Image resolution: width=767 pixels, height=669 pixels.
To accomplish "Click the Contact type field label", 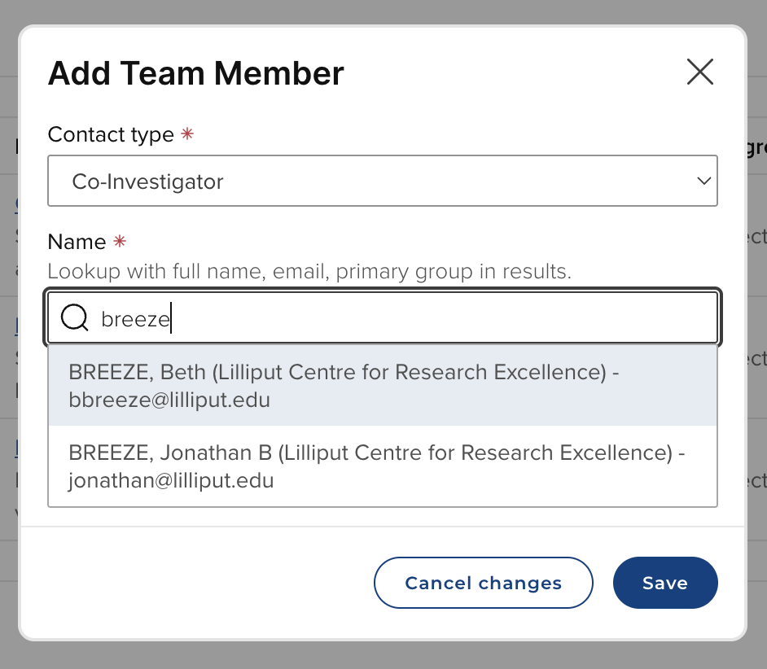I will click(111, 134).
